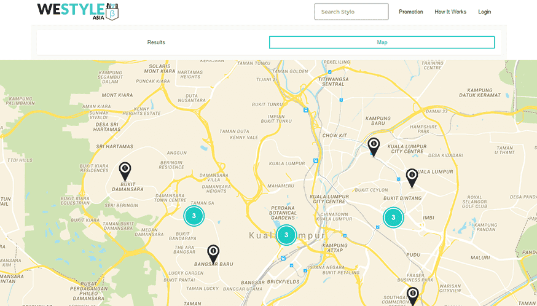Click the Mont Kiara map label
Image resolution: width=537 pixels, height=306 pixels.
coord(117,95)
